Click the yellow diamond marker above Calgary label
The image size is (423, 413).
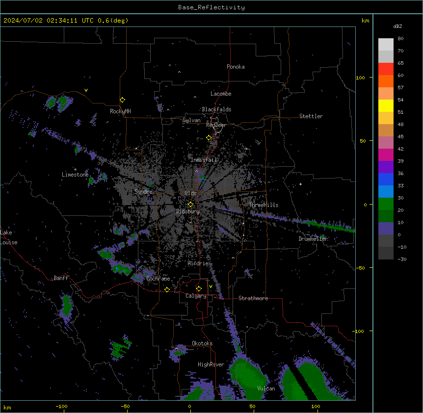pos(199,289)
